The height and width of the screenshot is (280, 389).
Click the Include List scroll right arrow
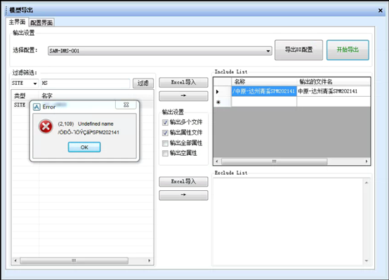pyautogui.click(x=367, y=161)
